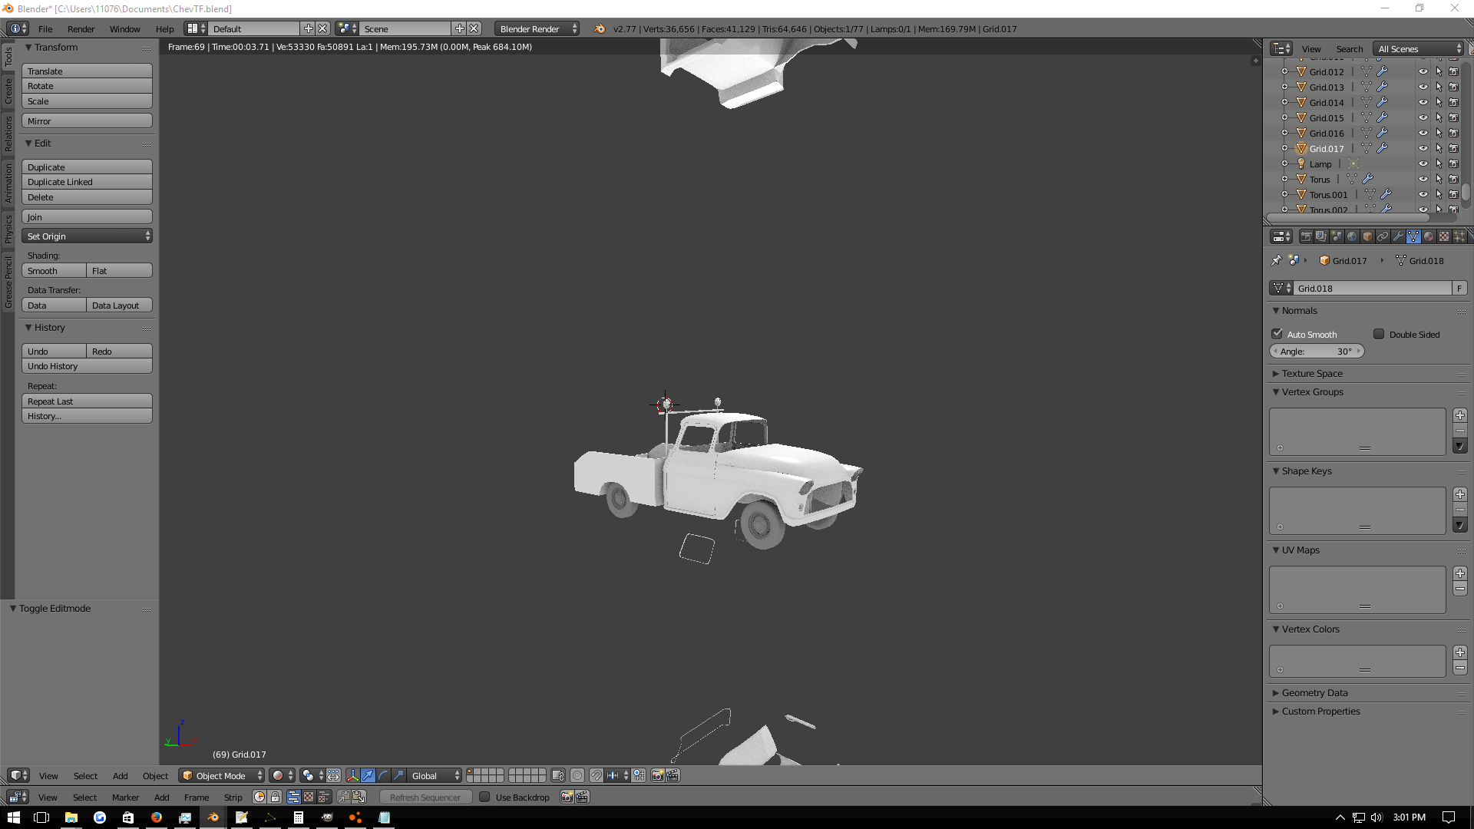Click the Lamp lightbulb icon in outliner

click(1301, 163)
